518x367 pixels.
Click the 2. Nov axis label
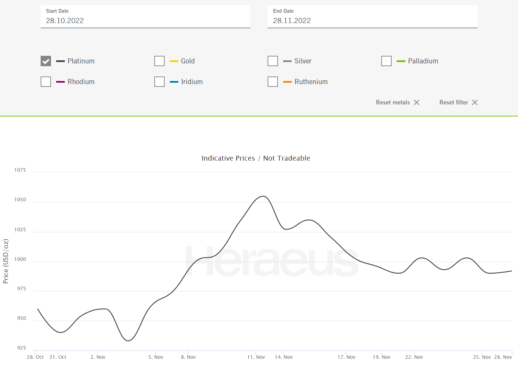(x=98, y=357)
